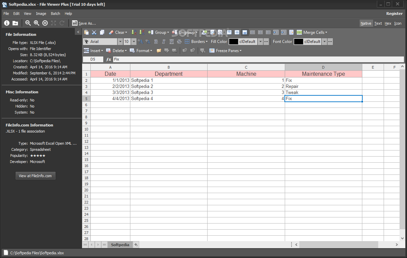Image resolution: width=407 pixels, height=258 pixels.
Task: Open the Format dropdown
Action: [141, 51]
